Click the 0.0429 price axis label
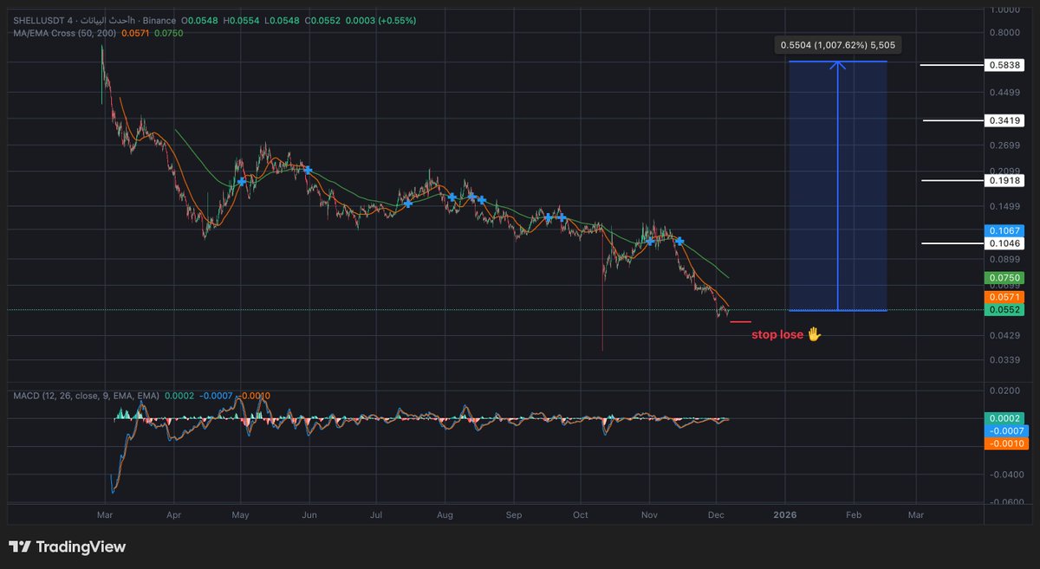The height and width of the screenshot is (569, 1040). click(x=1004, y=335)
